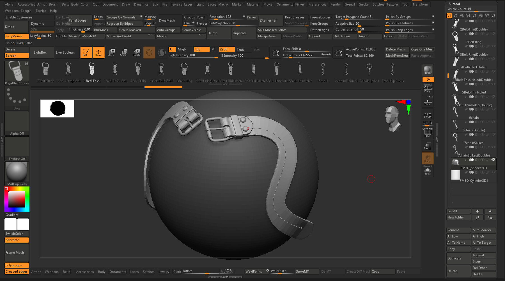Open the Brush menu
Image resolution: width=505 pixels, height=281 pixels.
[x=53, y=4]
